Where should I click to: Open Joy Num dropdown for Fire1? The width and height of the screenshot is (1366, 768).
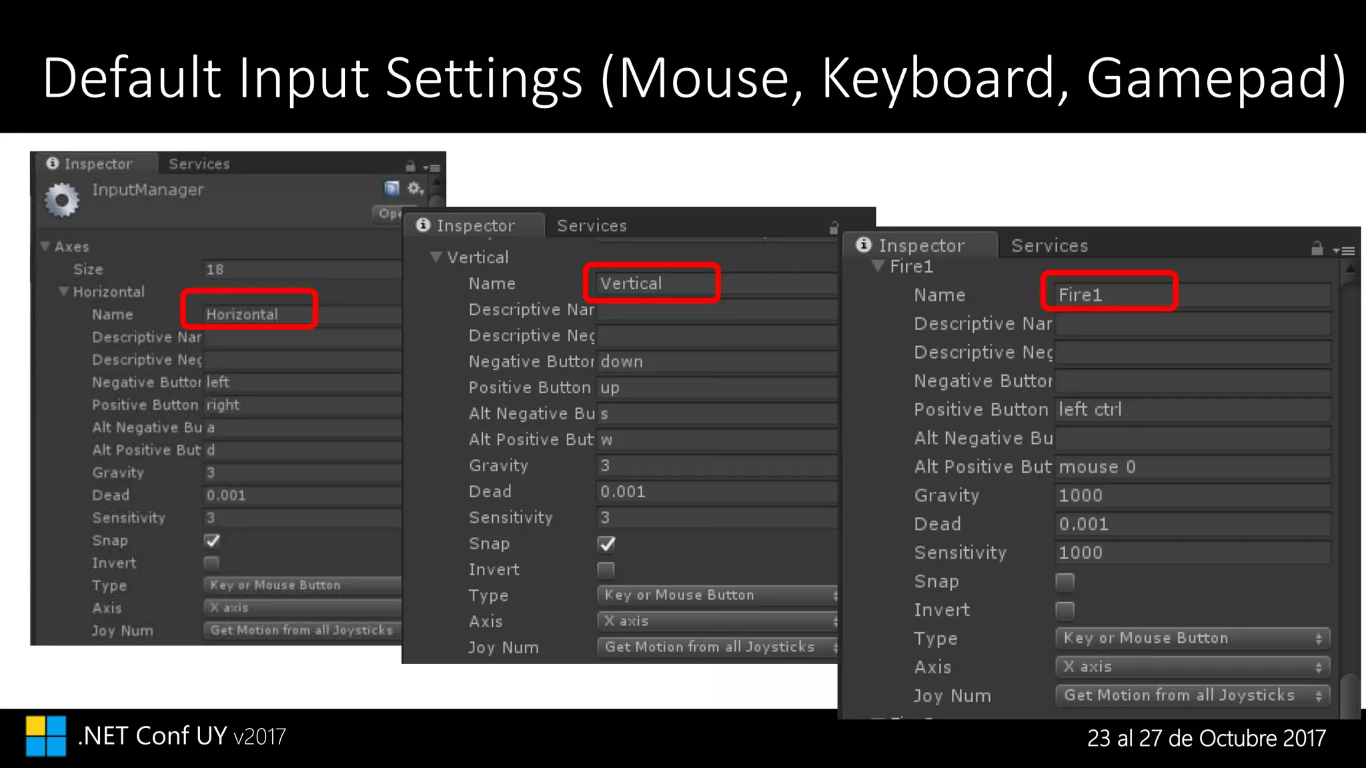[1193, 696]
